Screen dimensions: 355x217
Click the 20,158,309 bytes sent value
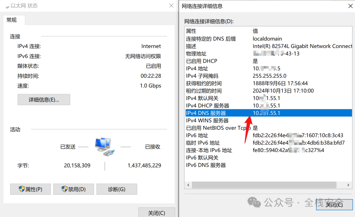[x=77, y=165]
